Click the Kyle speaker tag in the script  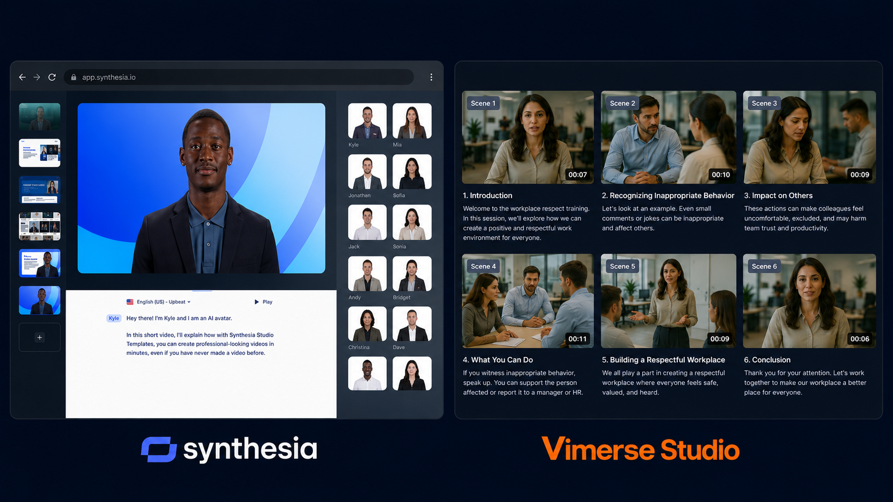click(114, 318)
